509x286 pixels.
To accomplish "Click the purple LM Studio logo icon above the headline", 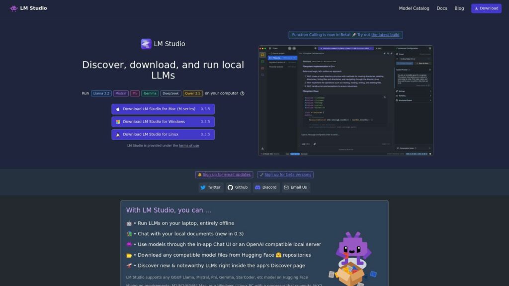I will [146, 44].
